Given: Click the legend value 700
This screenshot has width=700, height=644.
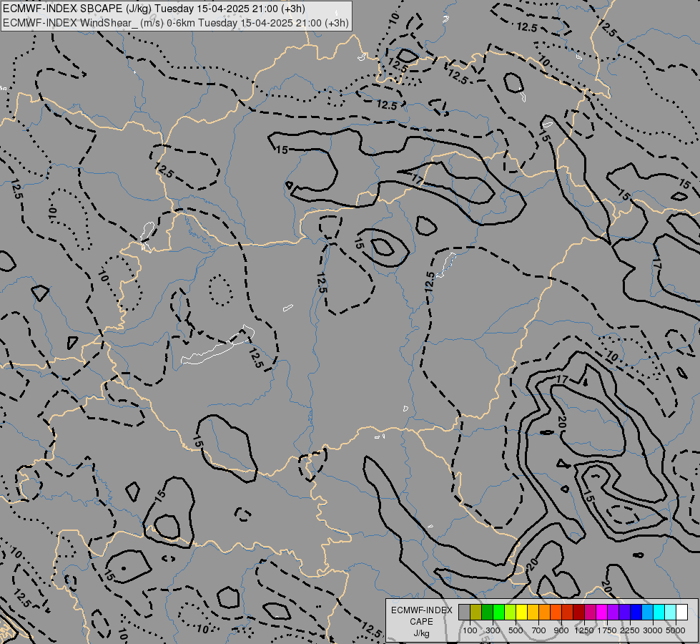Looking at the screenshot, I should [x=539, y=630].
